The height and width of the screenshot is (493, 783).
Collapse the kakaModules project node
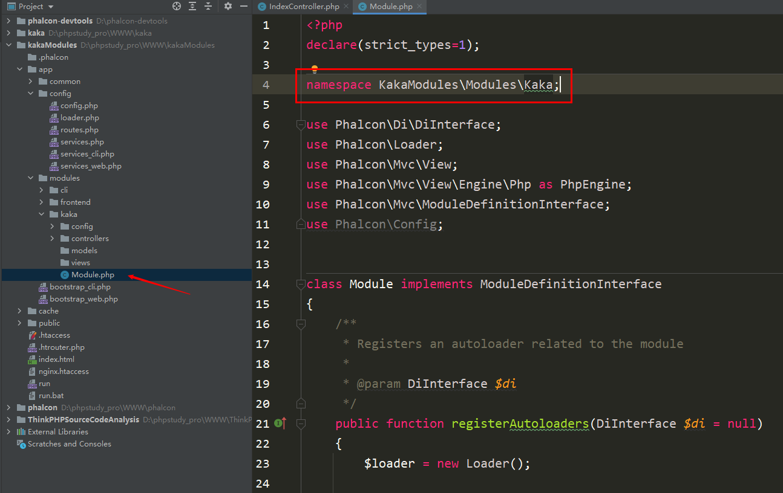coord(8,45)
